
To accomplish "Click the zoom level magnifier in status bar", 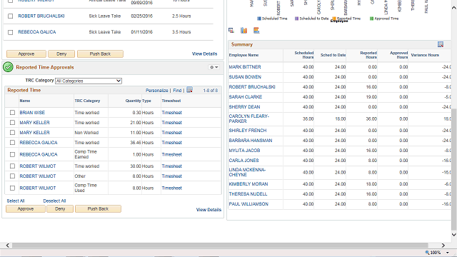I will [427, 253].
